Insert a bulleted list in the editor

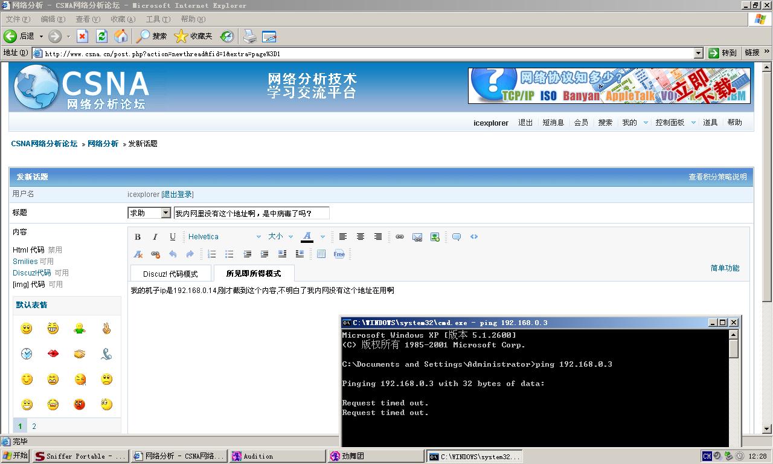pos(229,254)
